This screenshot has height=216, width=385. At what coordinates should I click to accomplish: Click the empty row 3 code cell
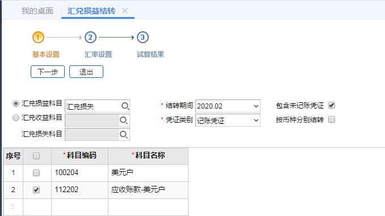[x=80, y=207]
